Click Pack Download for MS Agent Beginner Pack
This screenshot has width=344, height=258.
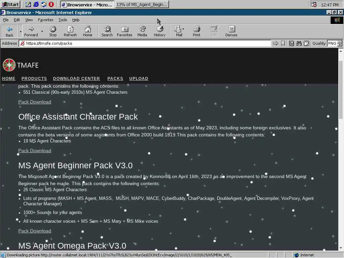pos(35,231)
